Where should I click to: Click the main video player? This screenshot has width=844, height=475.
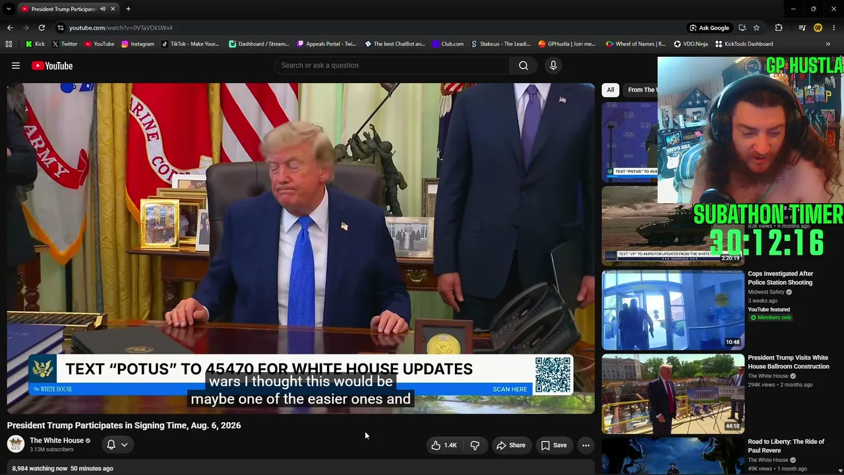coord(301,248)
